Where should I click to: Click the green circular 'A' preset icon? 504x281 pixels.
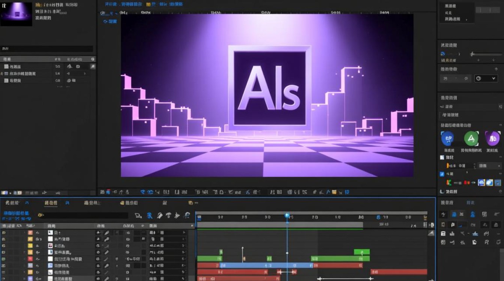(x=471, y=139)
